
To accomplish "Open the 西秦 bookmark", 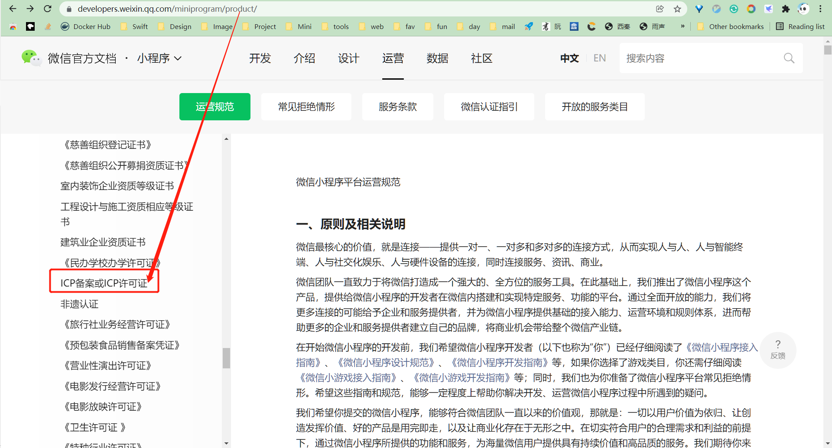I will coord(617,26).
